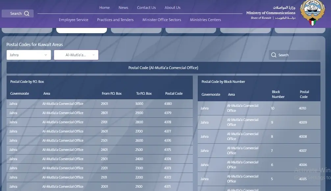
Task: Open Practices and Tenders menu
Action: 115,20
